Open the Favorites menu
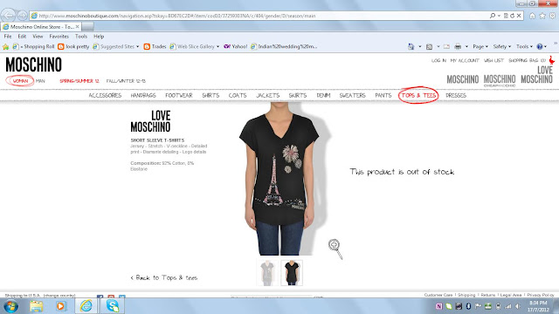 click(59, 37)
